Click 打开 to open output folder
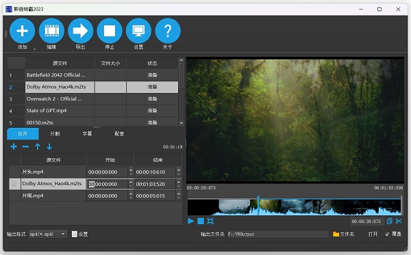This screenshot has width=411, height=255. (373, 234)
